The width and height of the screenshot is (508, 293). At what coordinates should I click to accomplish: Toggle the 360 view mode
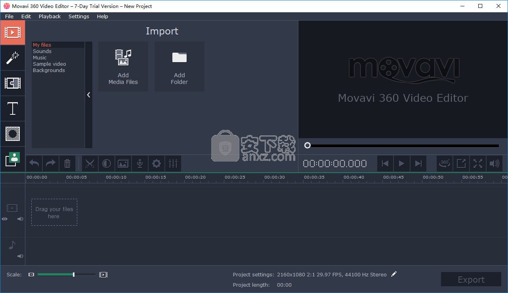pos(445,164)
